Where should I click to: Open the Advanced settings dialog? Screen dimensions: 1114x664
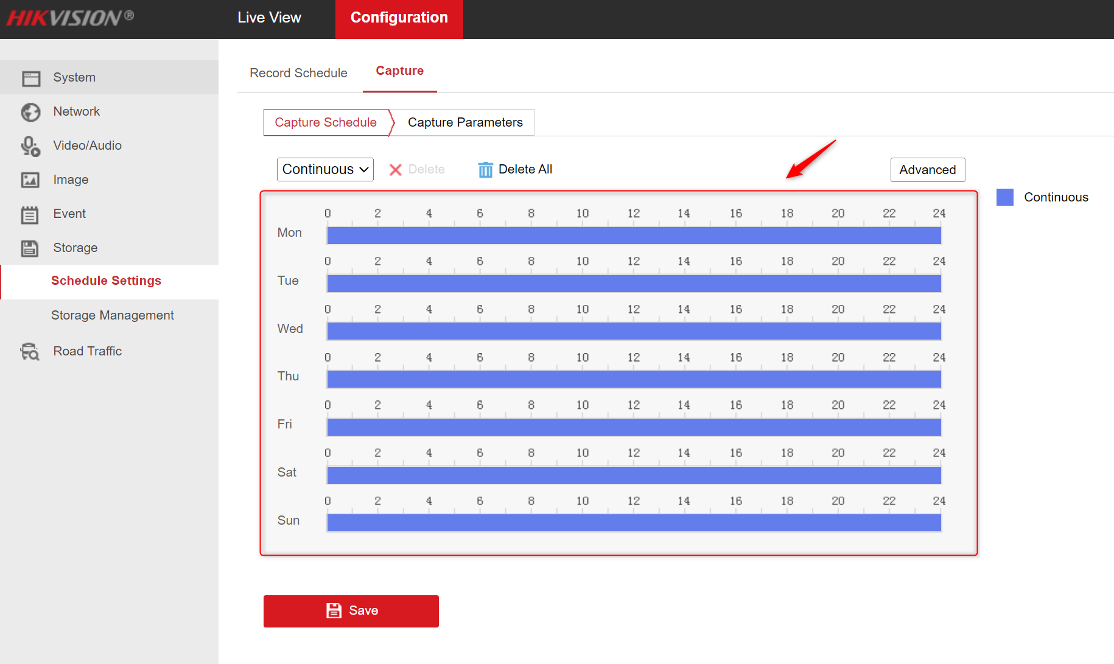click(928, 169)
